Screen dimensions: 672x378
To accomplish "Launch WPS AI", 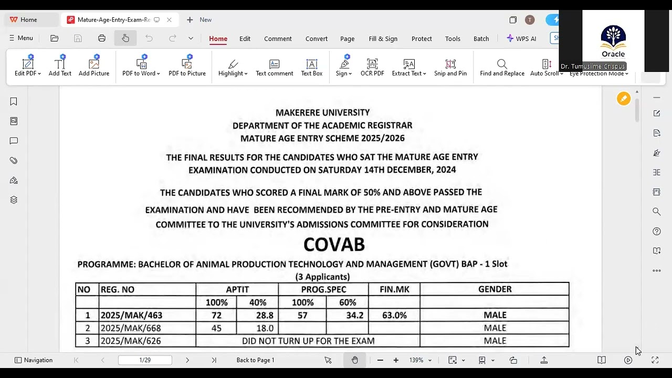I will point(521,39).
